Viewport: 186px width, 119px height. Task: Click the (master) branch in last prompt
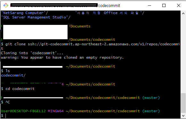151,111
